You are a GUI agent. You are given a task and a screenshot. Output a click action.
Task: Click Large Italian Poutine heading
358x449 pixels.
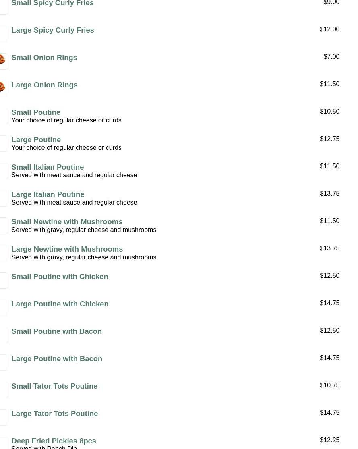click(48, 194)
